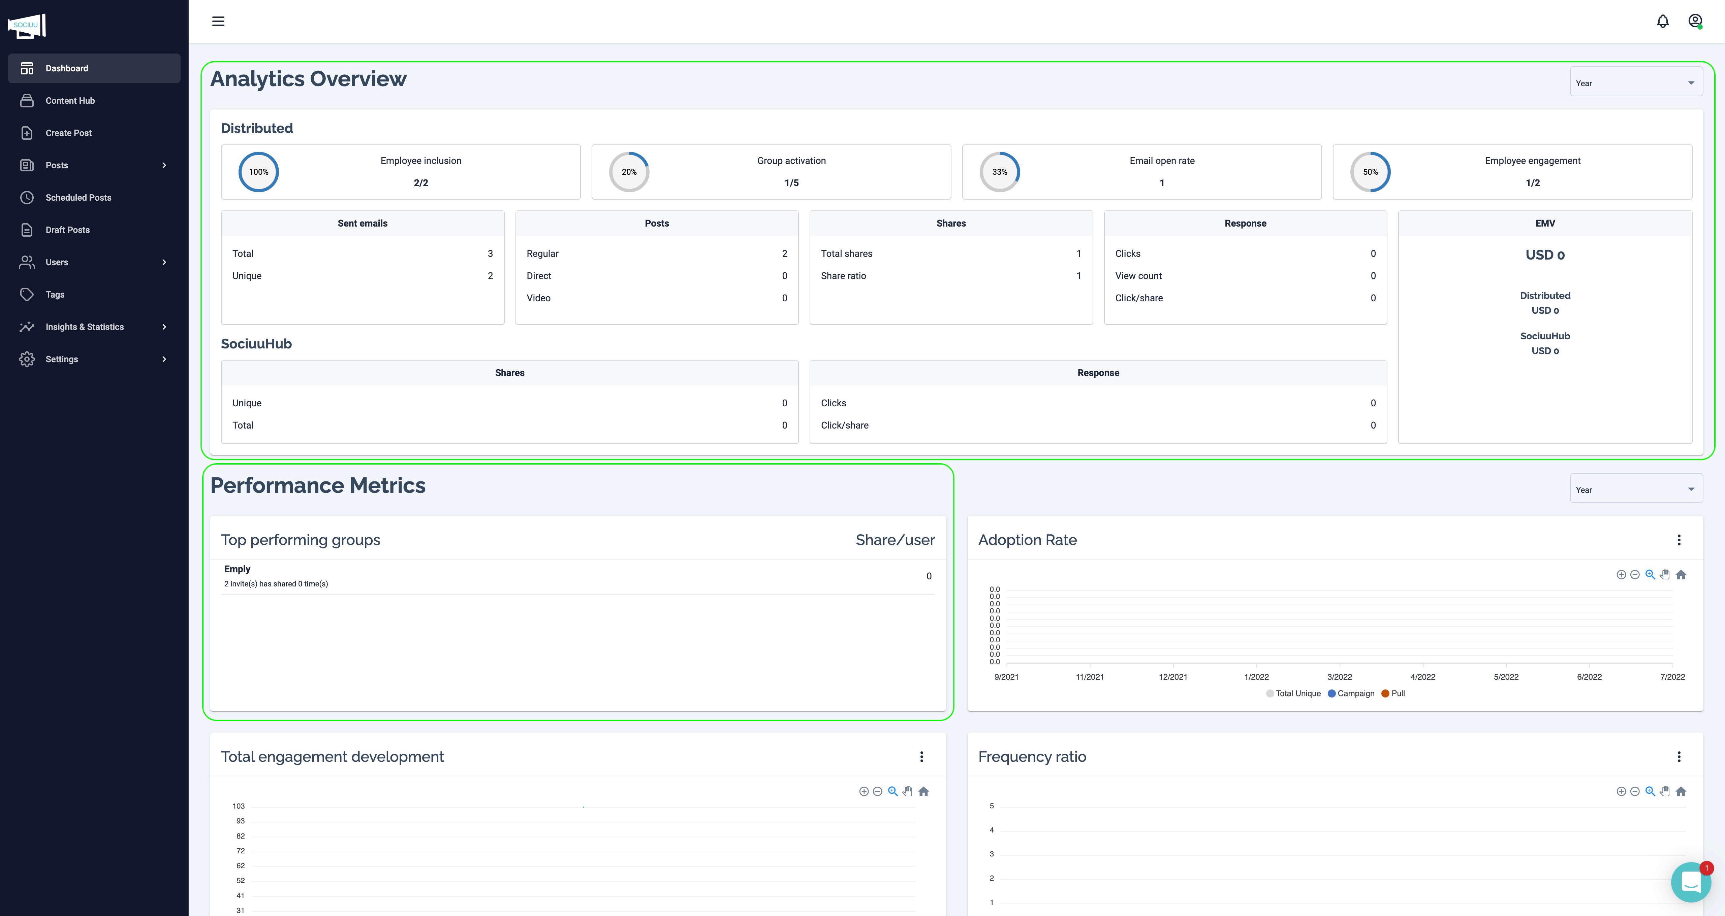Open the user account profile icon
Image resolution: width=1725 pixels, height=916 pixels.
[x=1695, y=22]
